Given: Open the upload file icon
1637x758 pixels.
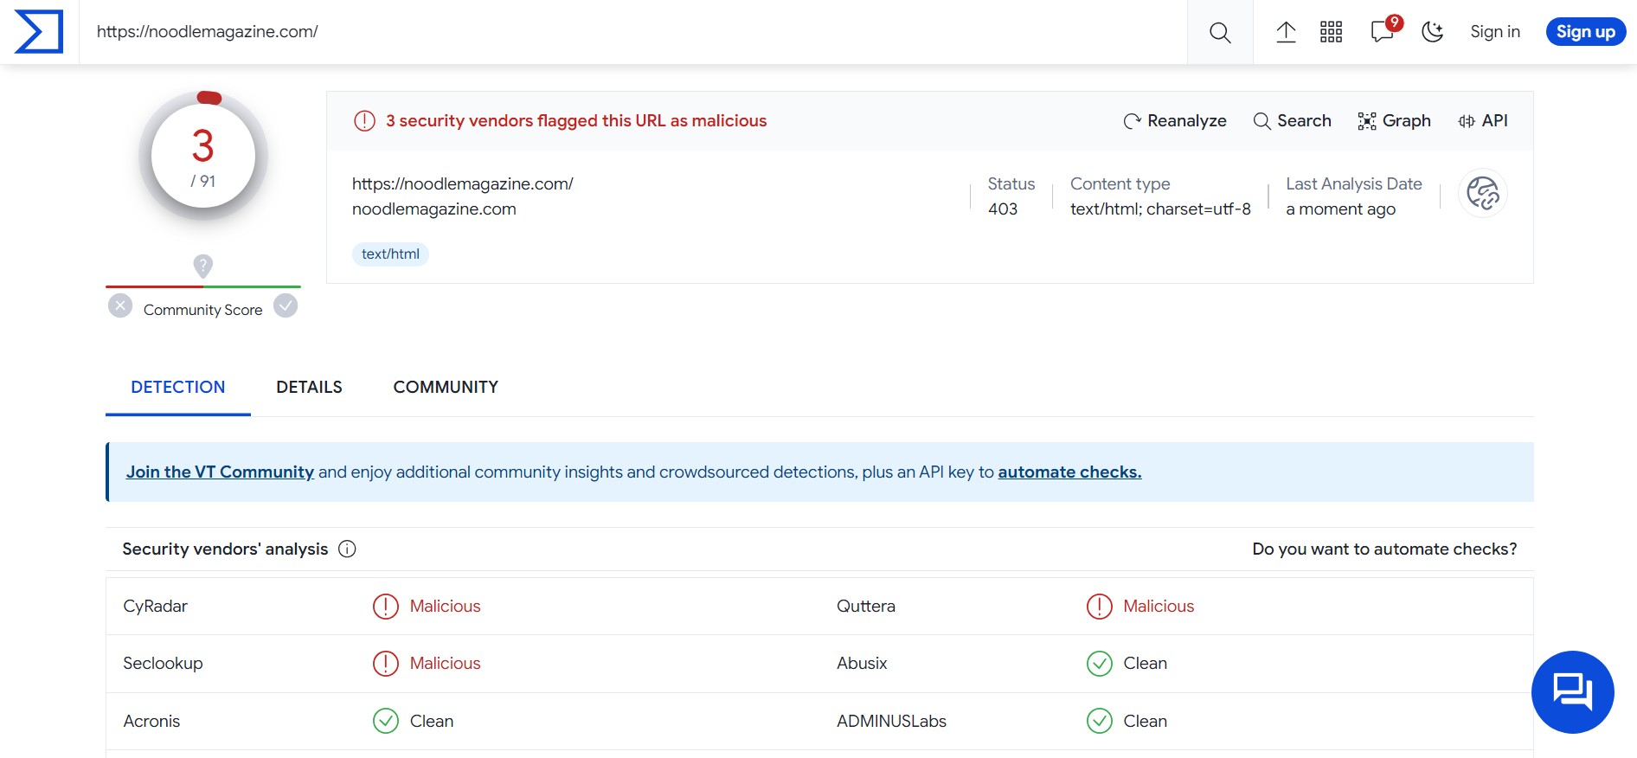Looking at the screenshot, I should click(1286, 32).
